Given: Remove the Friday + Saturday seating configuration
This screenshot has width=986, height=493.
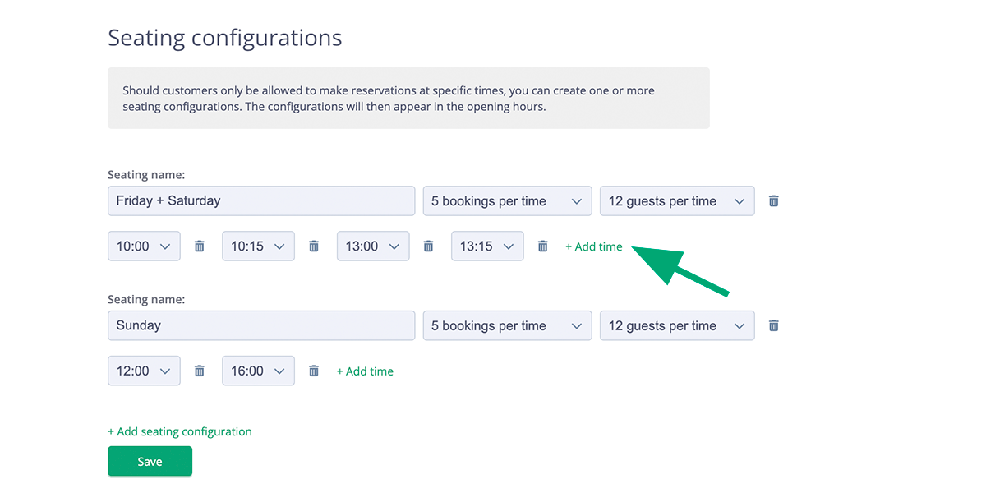Looking at the screenshot, I should pos(773,200).
